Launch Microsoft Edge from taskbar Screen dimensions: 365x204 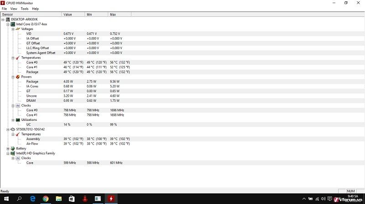tap(32, 199)
